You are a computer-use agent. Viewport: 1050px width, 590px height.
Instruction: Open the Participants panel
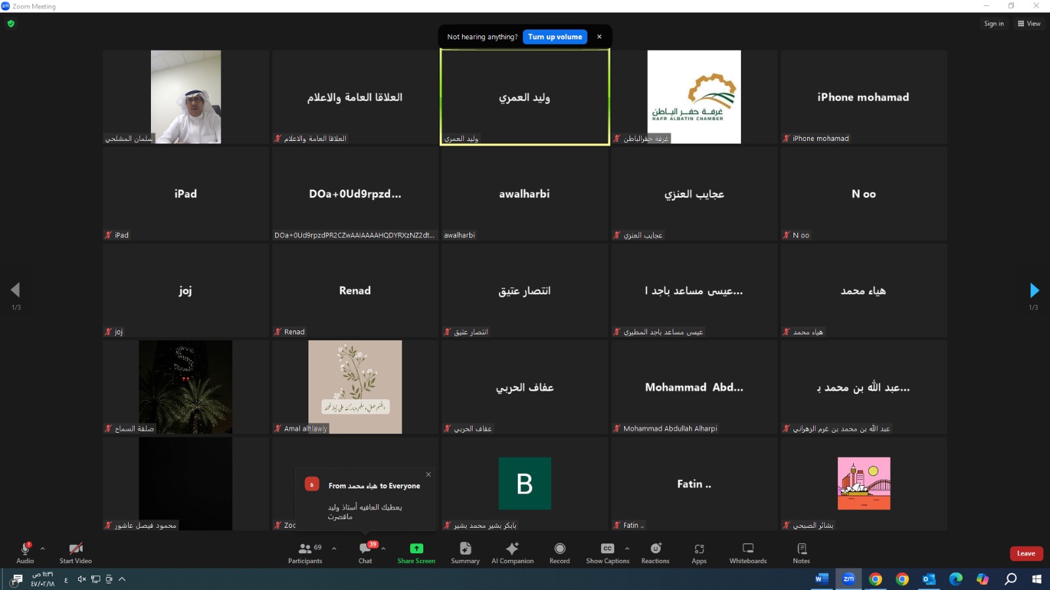[305, 553]
